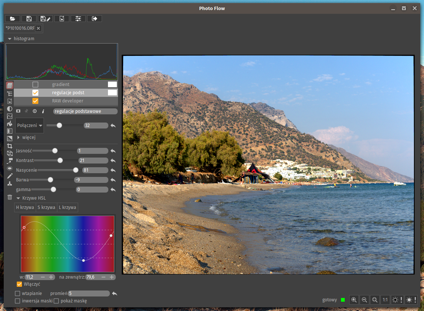Click the image picture icon in sidebar
The height and width of the screenshot is (311, 424).
(10, 101)
